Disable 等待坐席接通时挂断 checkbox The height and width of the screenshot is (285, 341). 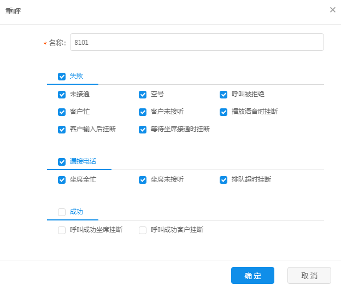pyautogui.click(x=143, y=130)
